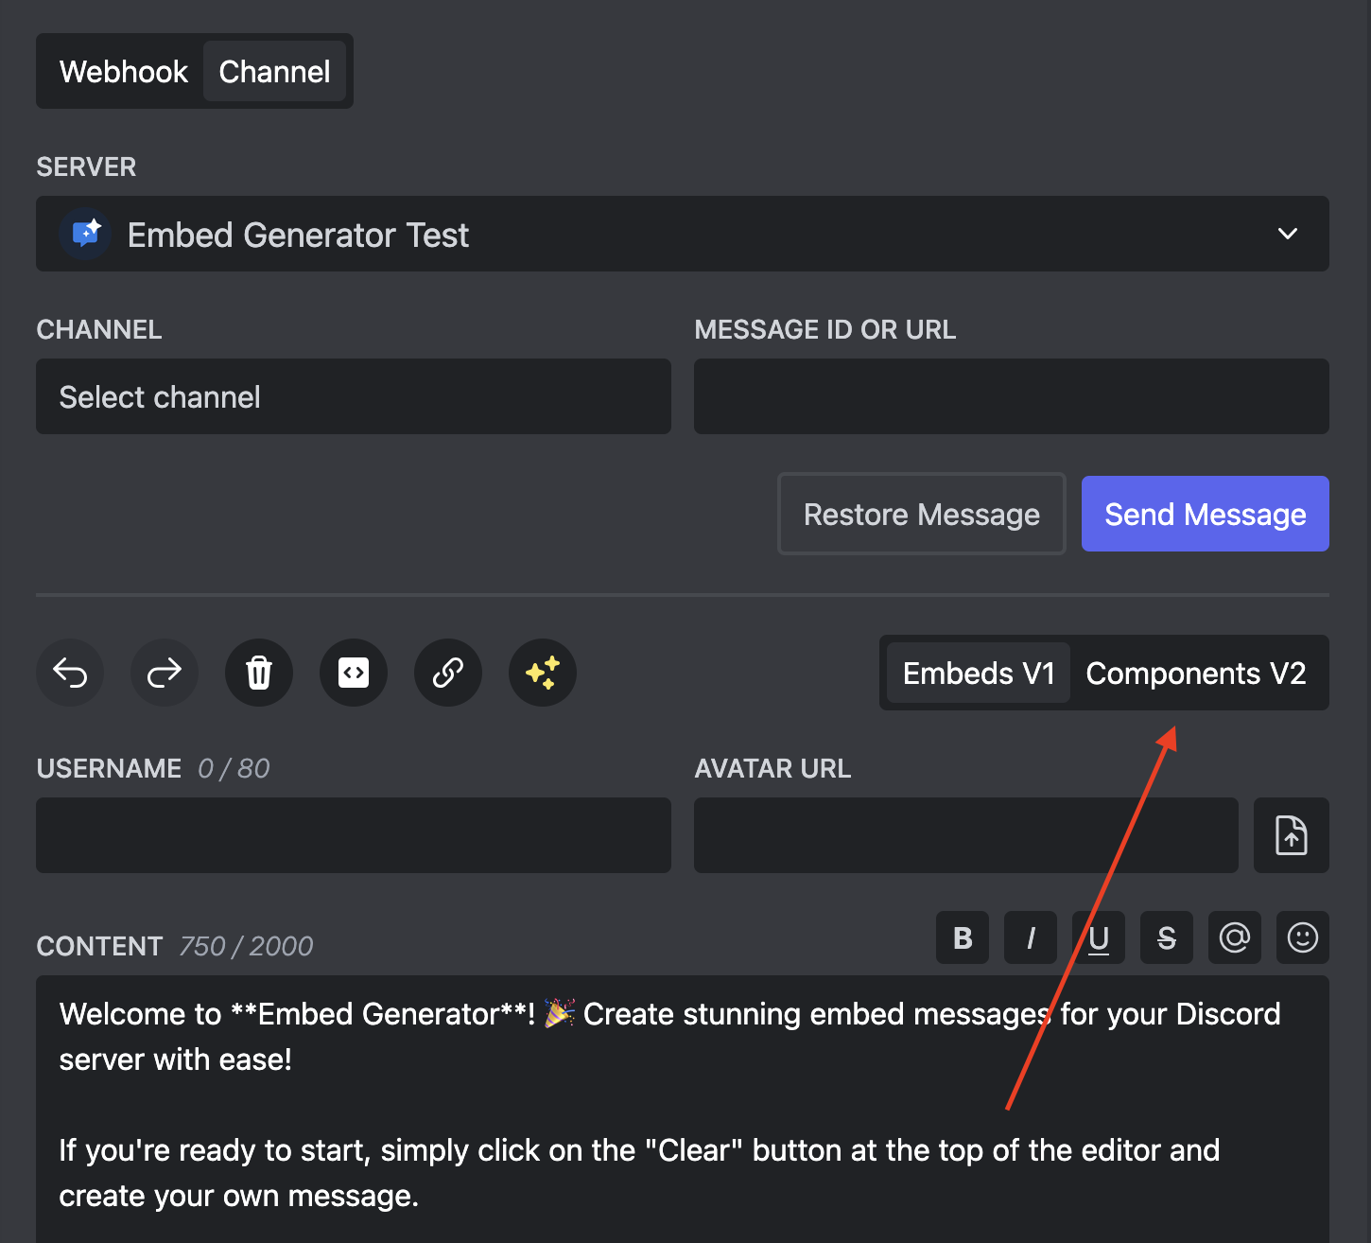
Task: Open the AI sparkles assistant
Action: [543, 673]
